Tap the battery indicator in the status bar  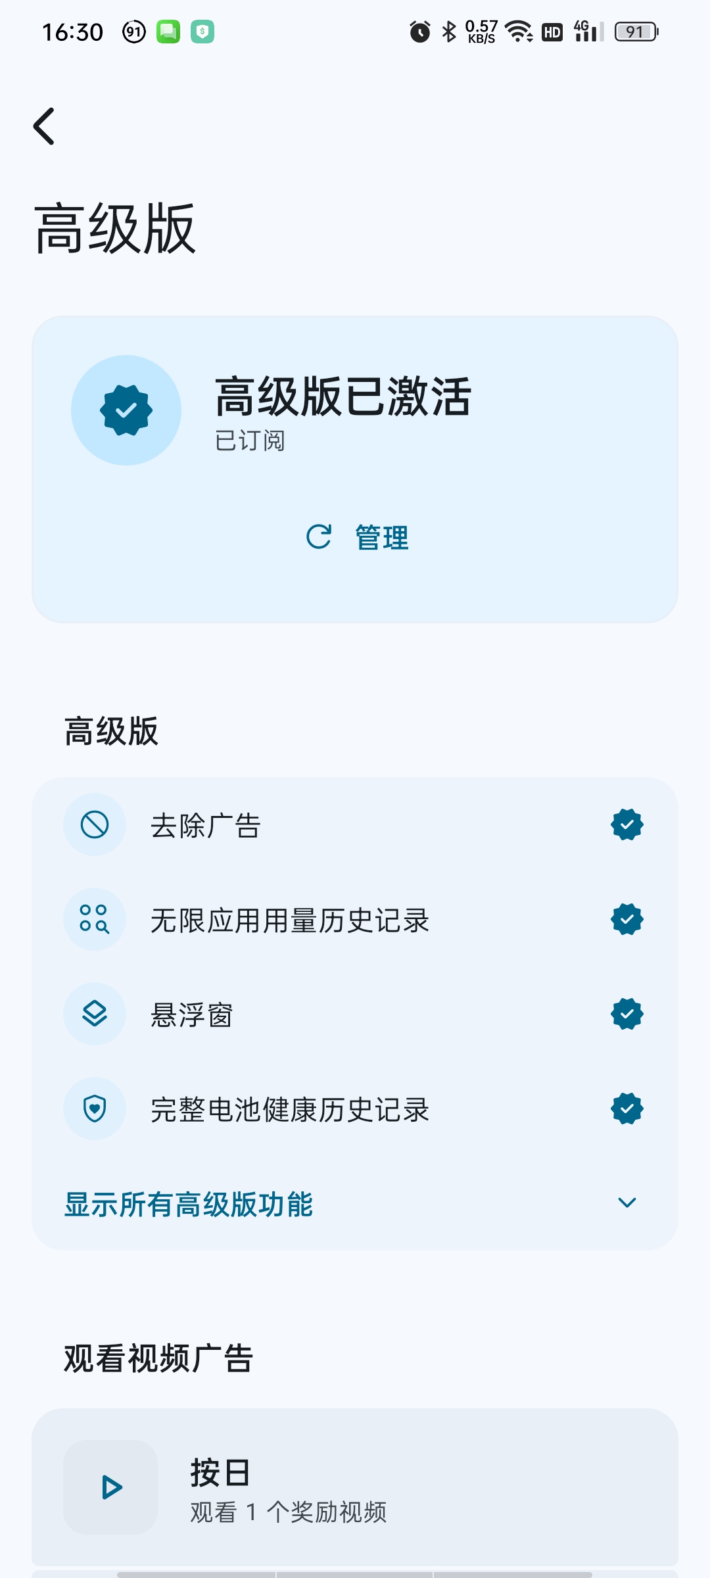(636, 32)
